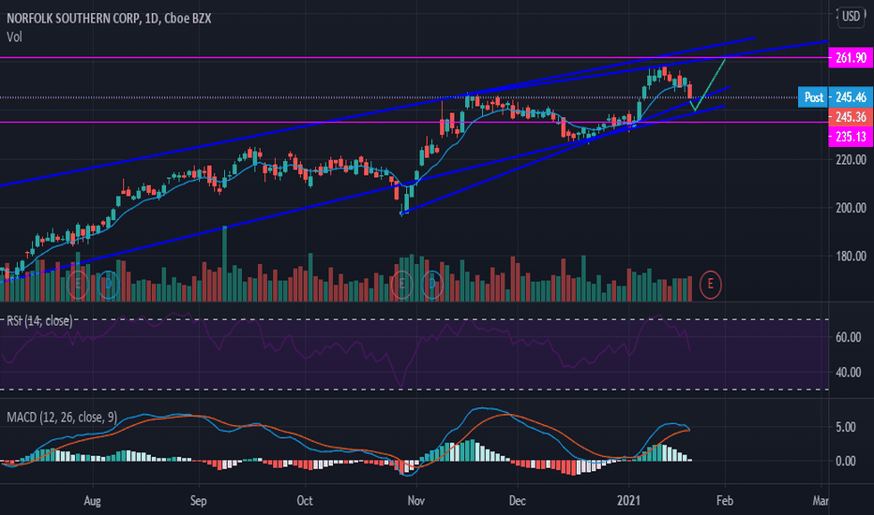The width and height of the screenshot is (874, 515).
Task: Select the MACD (12, 26, close, 9) label
Action: 62,417
